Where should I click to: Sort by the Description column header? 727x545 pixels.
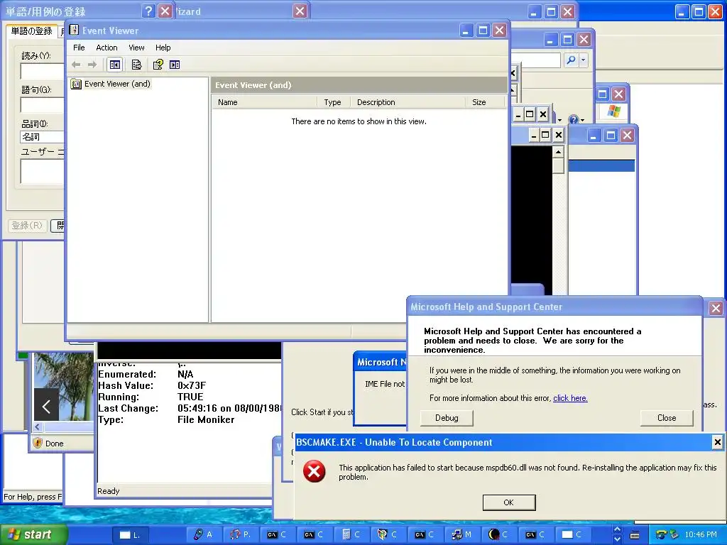tap(408, 102)
